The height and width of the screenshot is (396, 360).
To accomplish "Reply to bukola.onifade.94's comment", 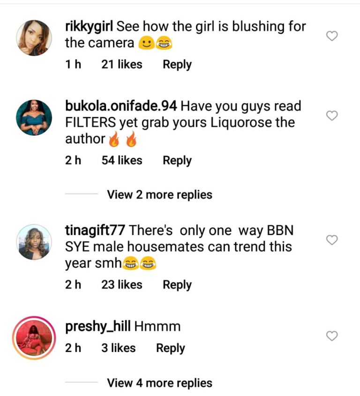I will 177,161.
